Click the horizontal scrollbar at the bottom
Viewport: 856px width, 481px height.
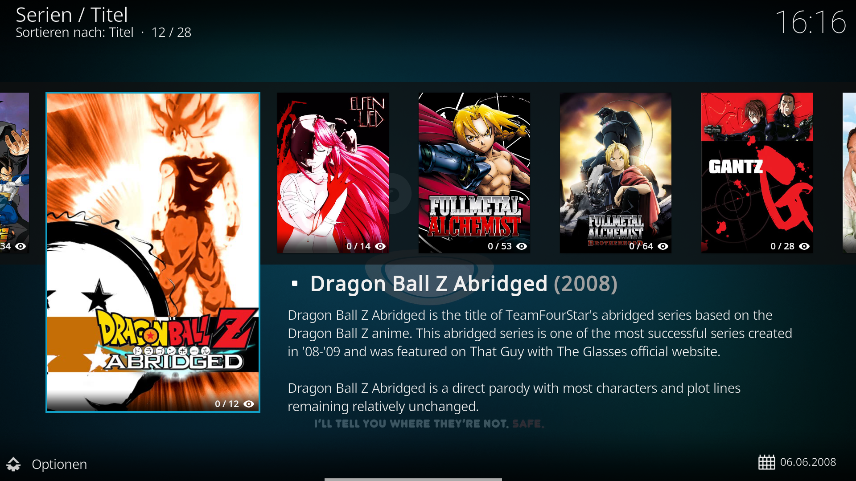point(413,479)
